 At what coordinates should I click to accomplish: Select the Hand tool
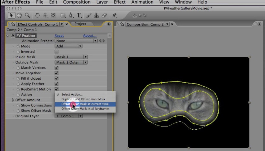pos(19,15)
